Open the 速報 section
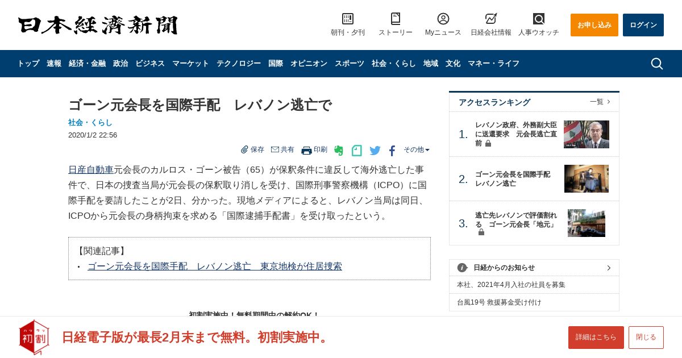Image resolution: width=682 pixels, height=358 pixels. 54,64
